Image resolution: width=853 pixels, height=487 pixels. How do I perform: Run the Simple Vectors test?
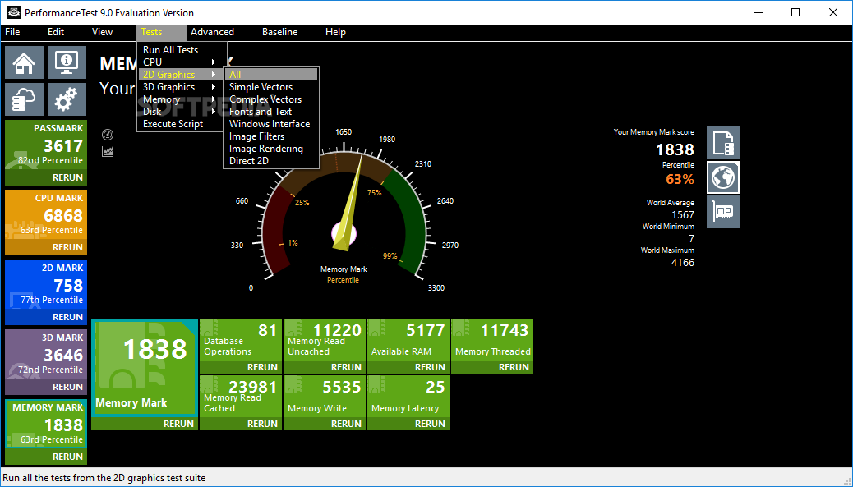271,87
